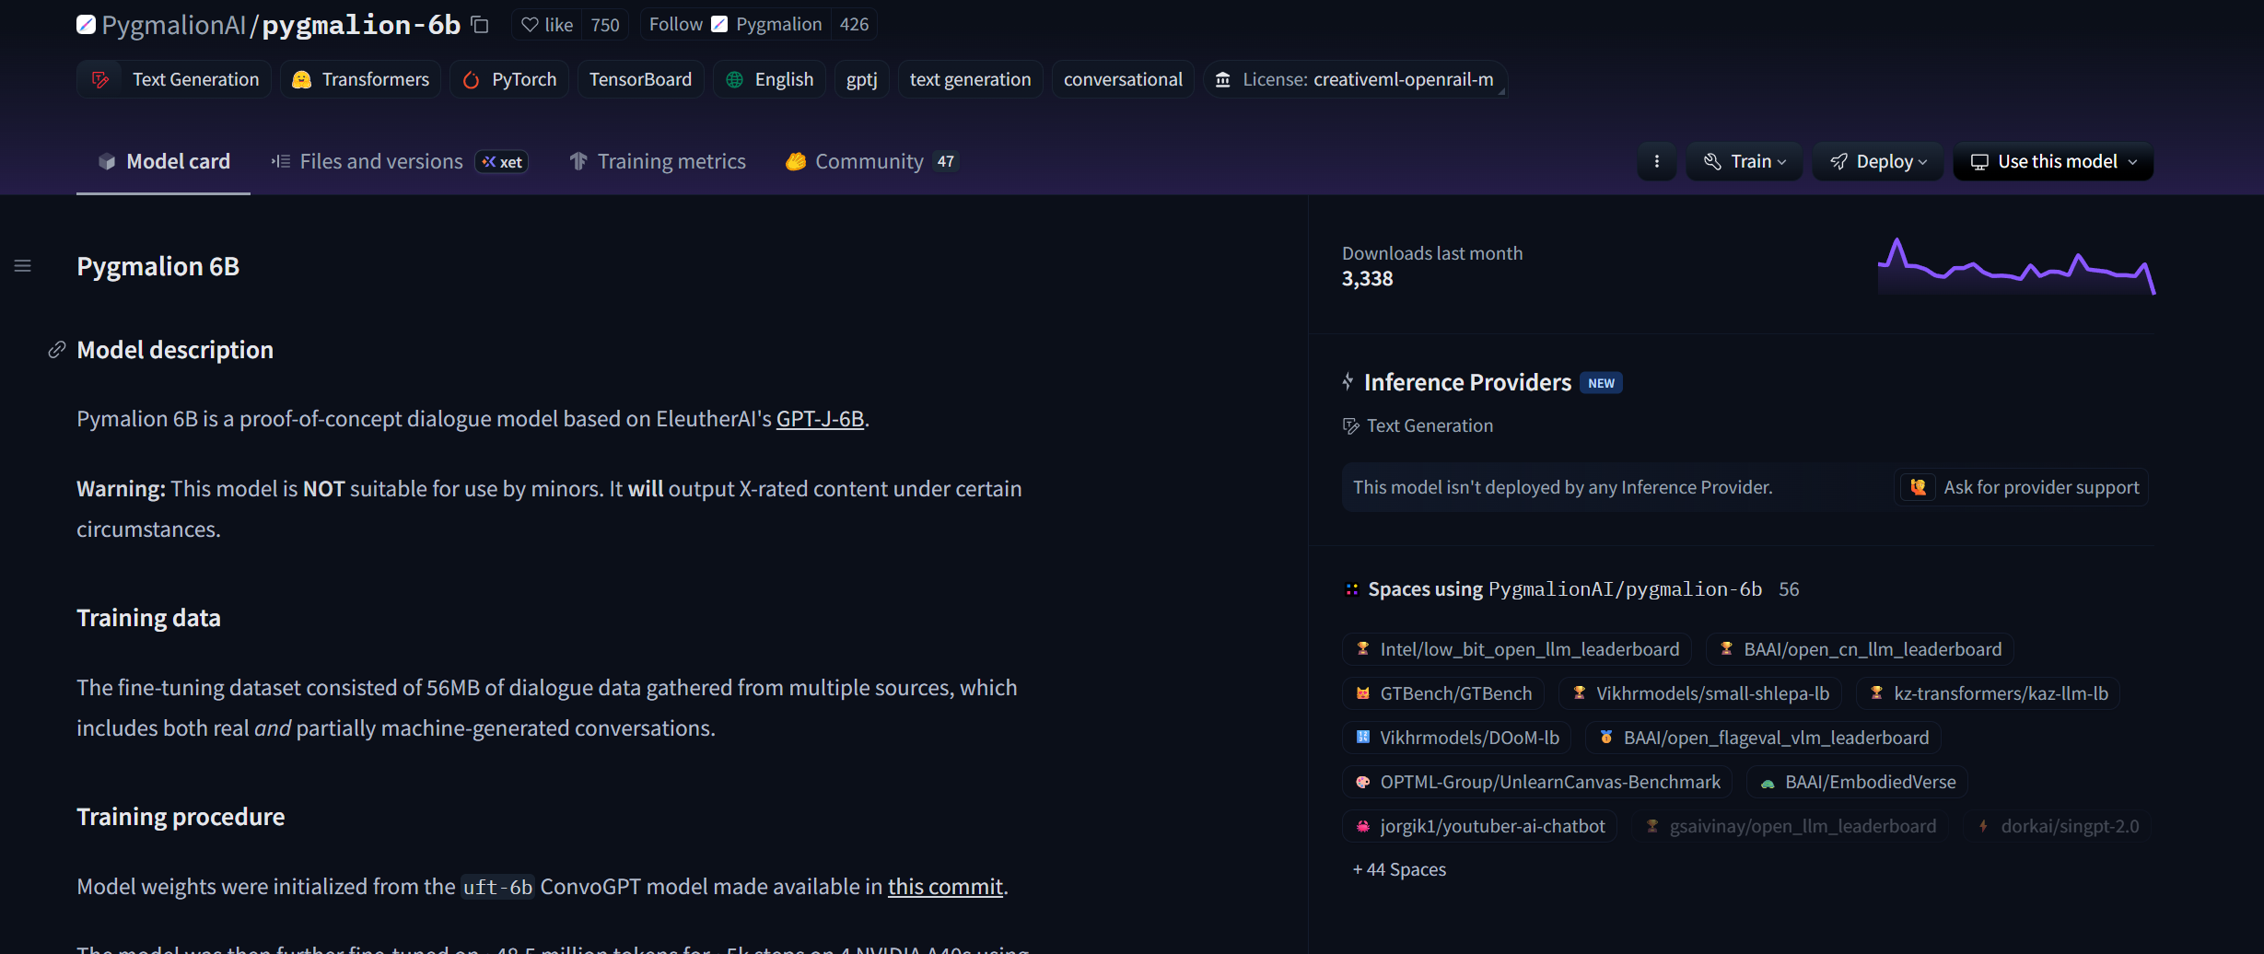Viewport: 2264px width, 954px height.
Task: Click the Pygmalion logo in the Follow button
Action: [x=719, y=24]
